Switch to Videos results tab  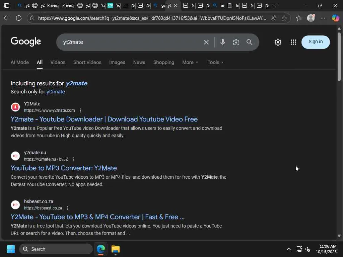(x=58, y=62)
